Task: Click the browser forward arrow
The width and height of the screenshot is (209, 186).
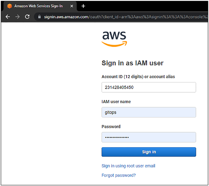Action: click(x=18, y=17)
